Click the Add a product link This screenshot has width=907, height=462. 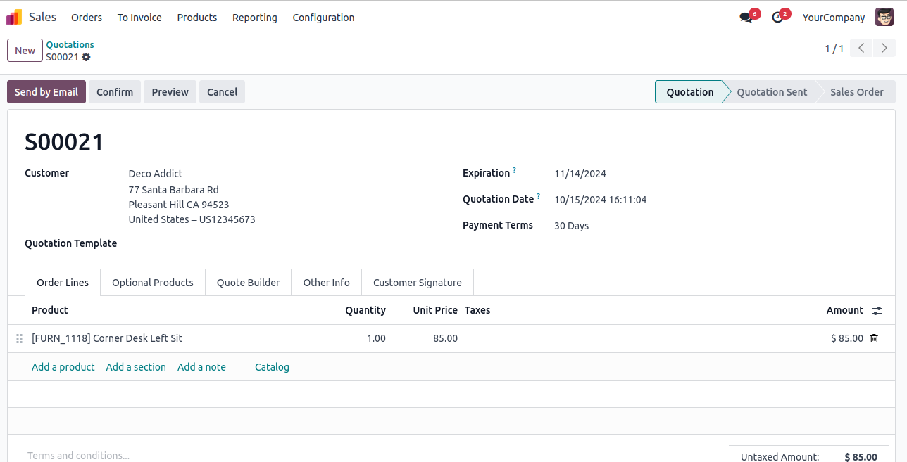click(63, 367)
